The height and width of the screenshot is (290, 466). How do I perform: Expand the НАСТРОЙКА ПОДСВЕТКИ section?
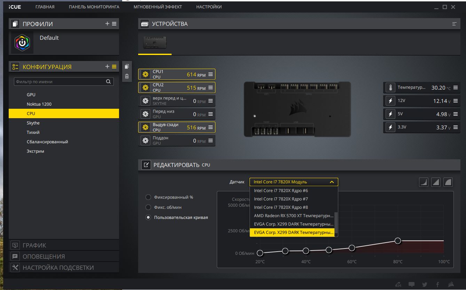(64, 268)
